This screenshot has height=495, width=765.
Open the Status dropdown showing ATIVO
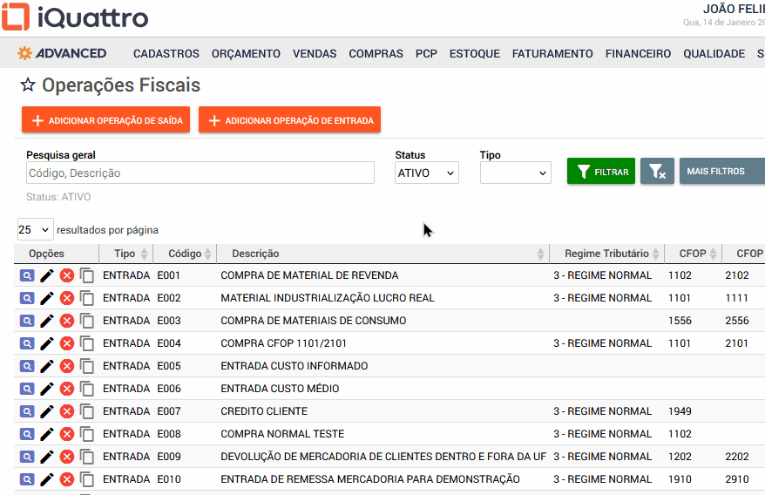pos(426,173)
